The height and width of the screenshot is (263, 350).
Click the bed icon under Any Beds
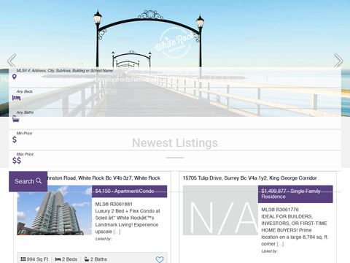(16, 98)
